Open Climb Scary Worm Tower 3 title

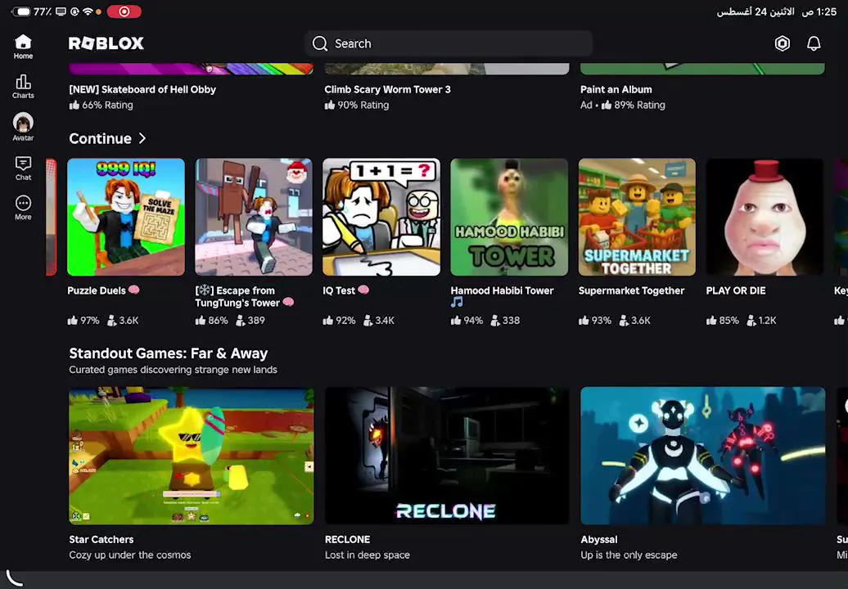[x=387, y=90]
